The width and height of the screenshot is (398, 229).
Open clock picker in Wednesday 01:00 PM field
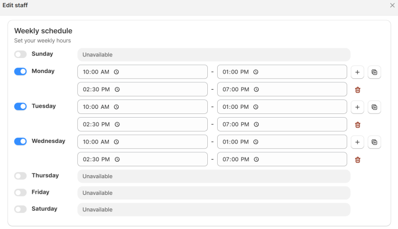click(x=256, y=142)
